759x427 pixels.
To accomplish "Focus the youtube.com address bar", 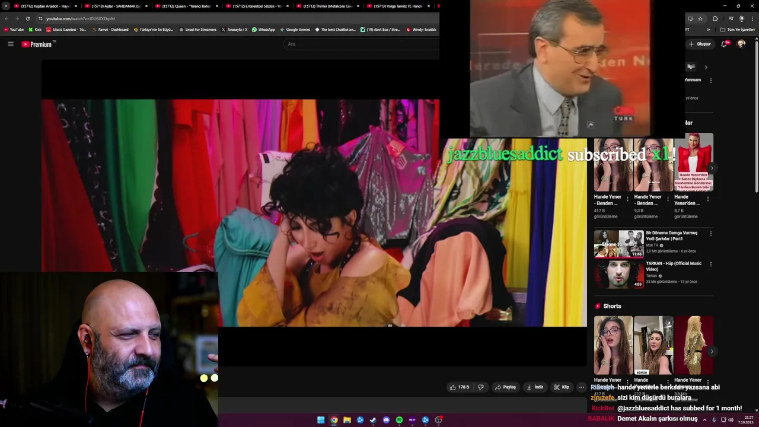I will click(237, 18).
